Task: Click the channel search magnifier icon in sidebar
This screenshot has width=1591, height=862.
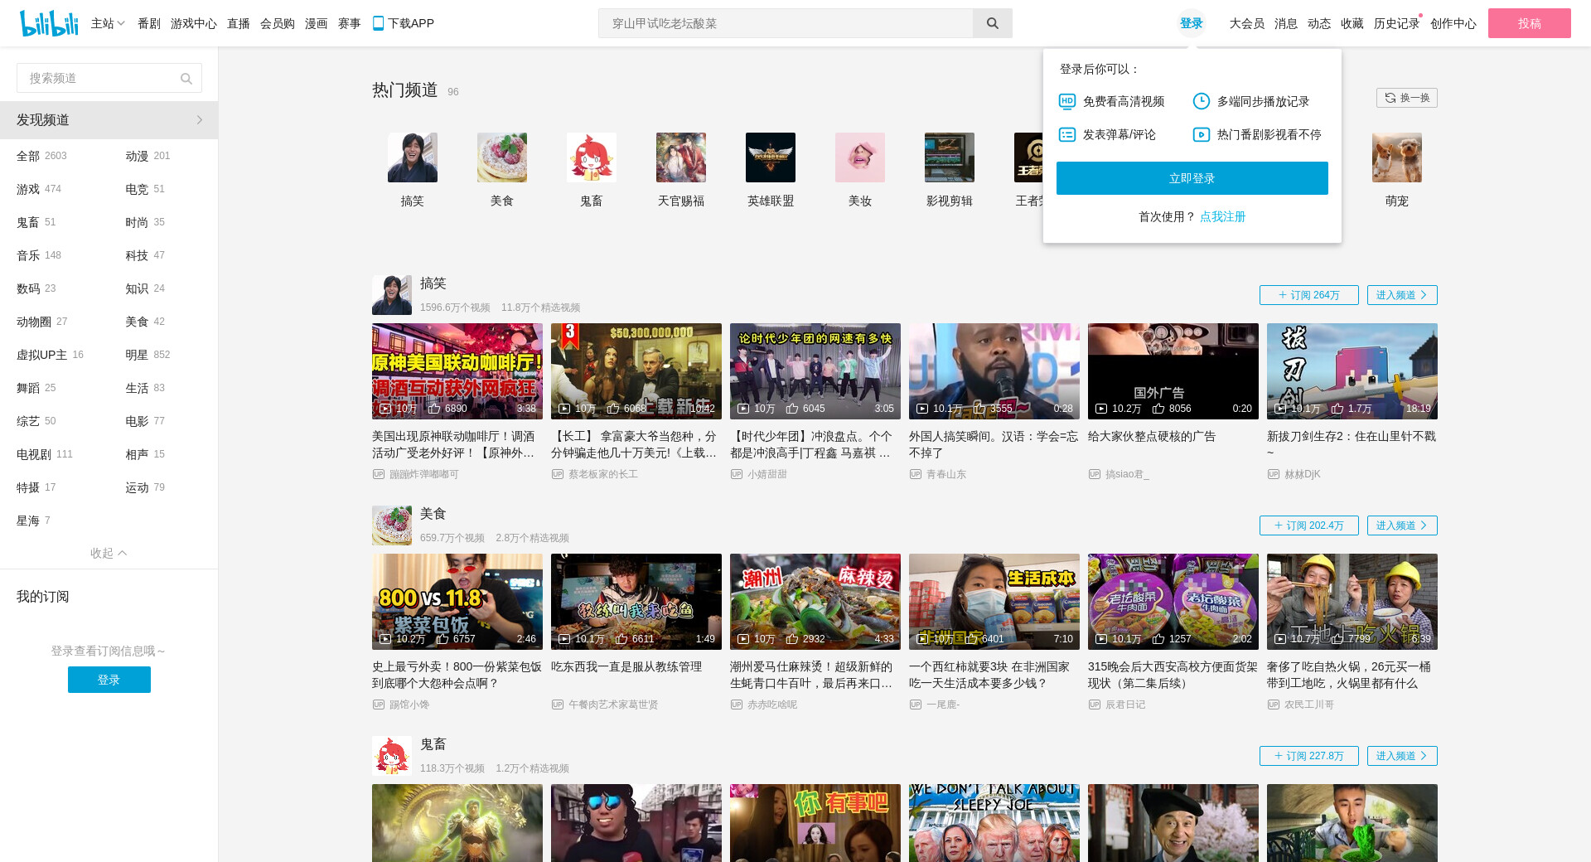Action: pyautogui.click(x=186, y=79)
